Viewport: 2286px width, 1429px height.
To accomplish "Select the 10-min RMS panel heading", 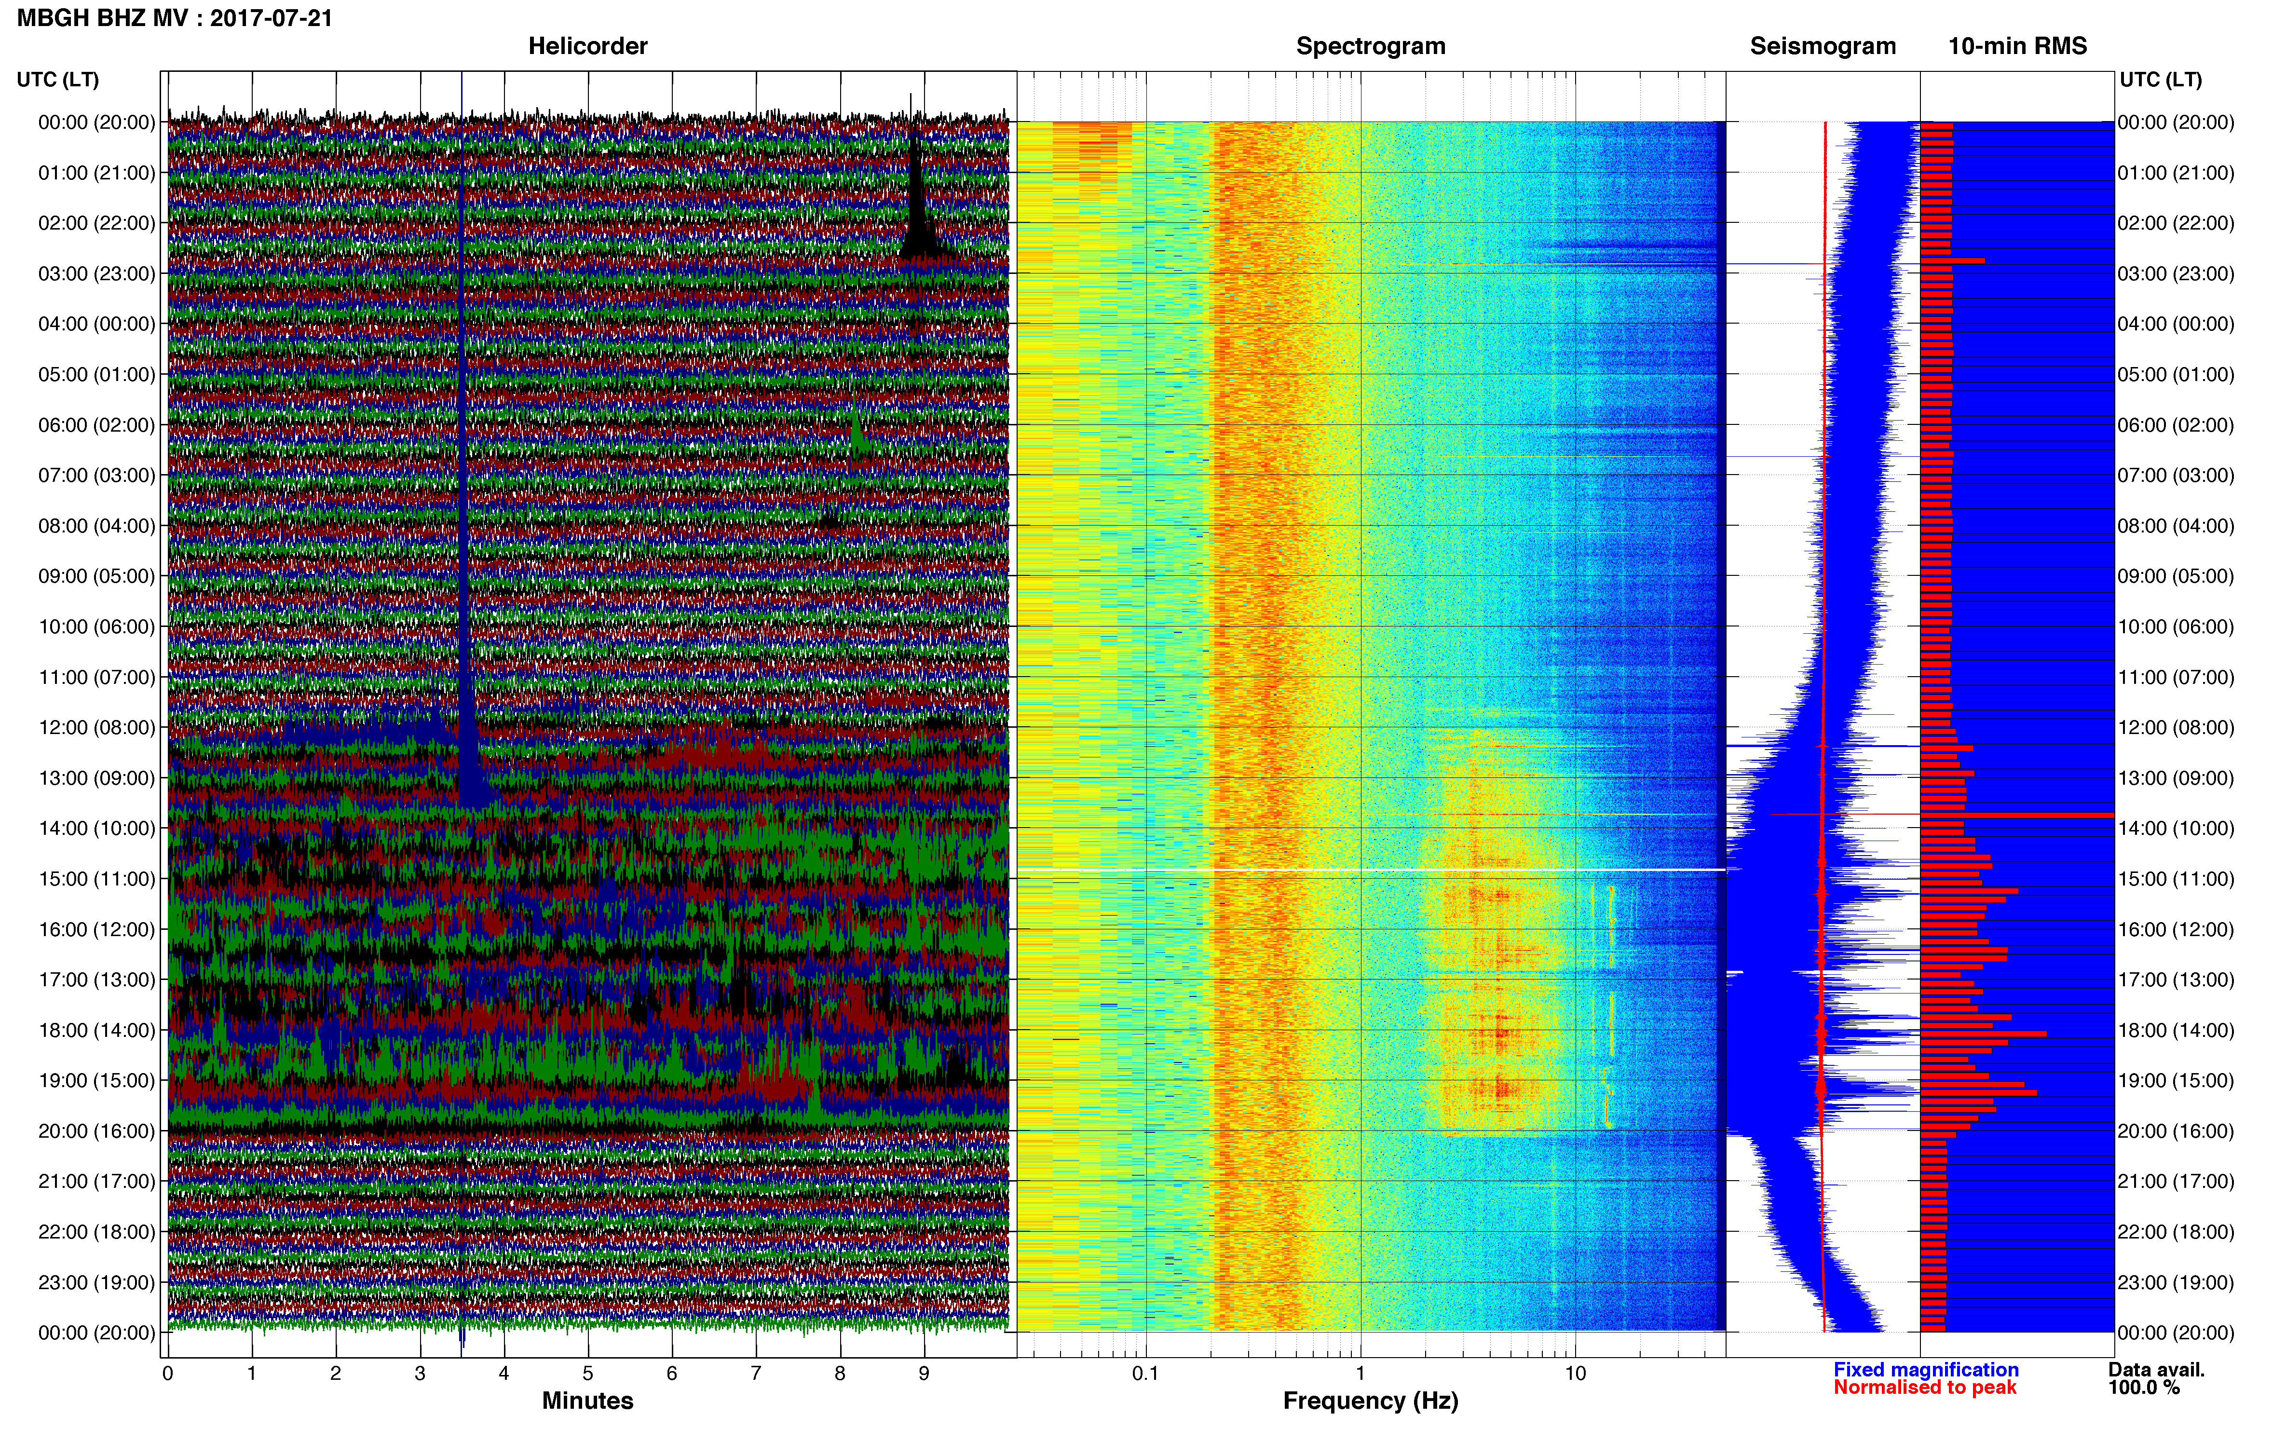I will 2018,46.
